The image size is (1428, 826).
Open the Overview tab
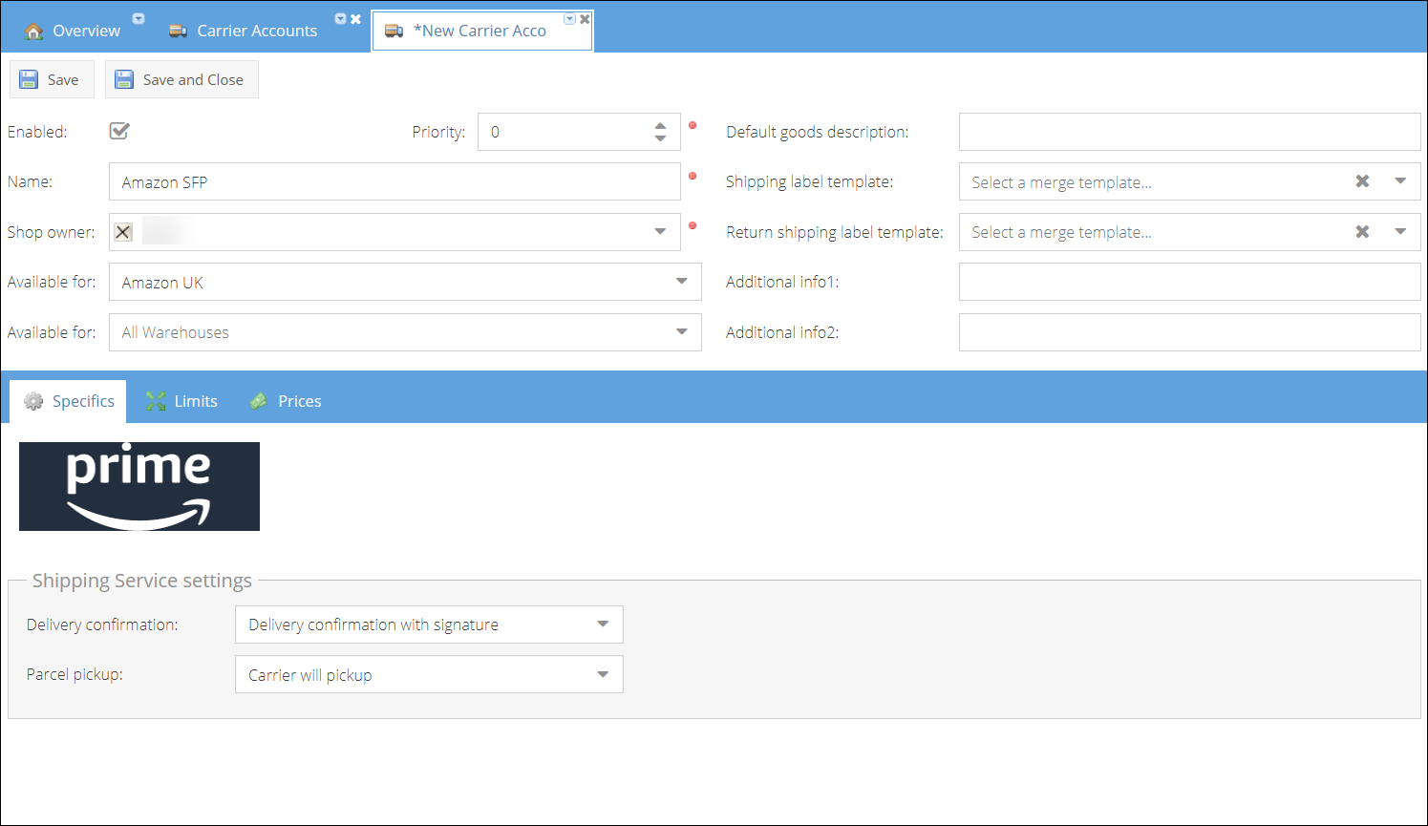(x=75, y=31)
